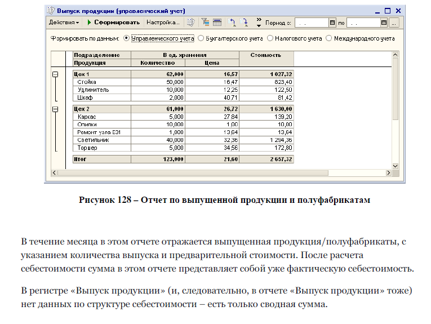Screen dimensions: 431x324
Task: Open calendar for period end date
Action: [384, 23]
